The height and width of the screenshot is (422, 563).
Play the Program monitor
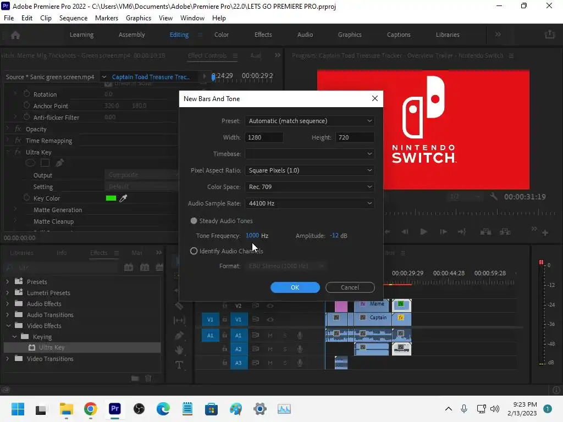(x=424, y=232)
